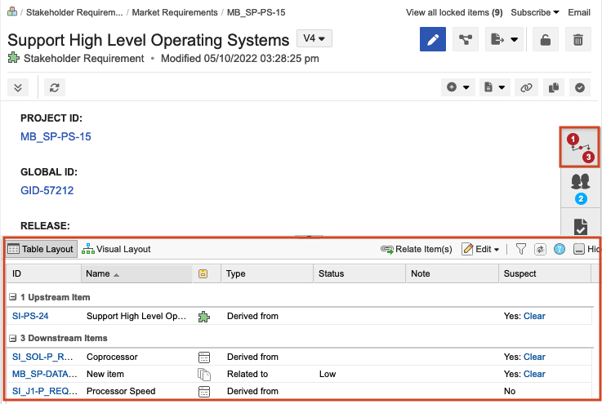This screenshot has width=602, height=404.
Task: Open the V4 version dropdown
Action: [314, 39]
